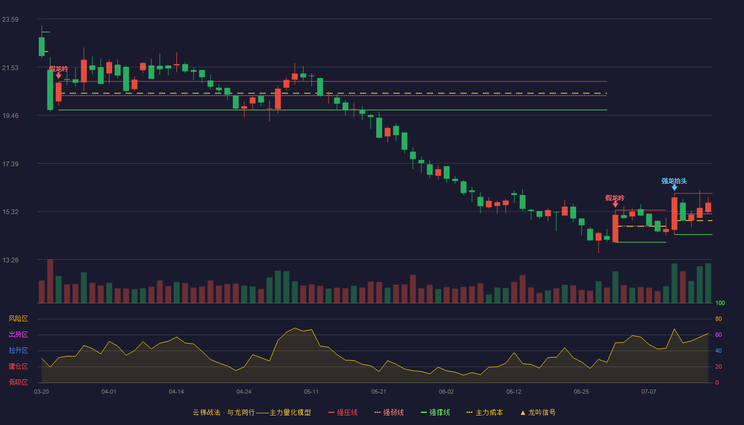
Task: Click the 建仓区 zone label
Action: pos(18,367)
